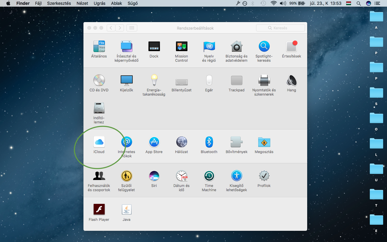Open Értesítések preference pane

pos(291,49)
